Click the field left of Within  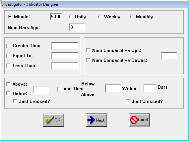(113, 88)
